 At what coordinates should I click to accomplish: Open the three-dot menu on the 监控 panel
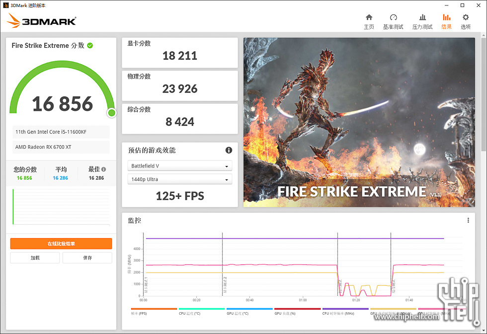click(x=468, y=220)
